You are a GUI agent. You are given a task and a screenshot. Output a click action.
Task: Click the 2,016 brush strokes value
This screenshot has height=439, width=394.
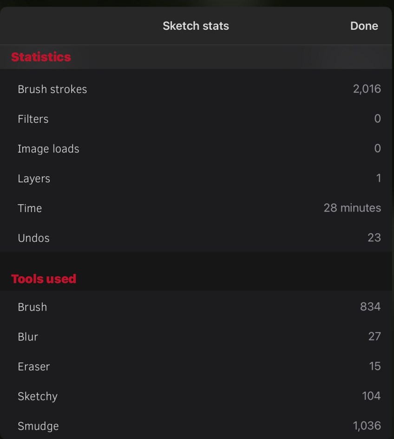pos(367,89)
